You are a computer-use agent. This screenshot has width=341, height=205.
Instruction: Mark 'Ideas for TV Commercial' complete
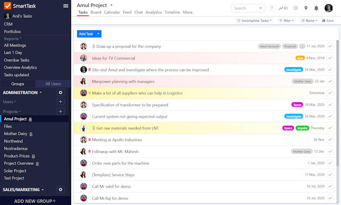point(330,58)
